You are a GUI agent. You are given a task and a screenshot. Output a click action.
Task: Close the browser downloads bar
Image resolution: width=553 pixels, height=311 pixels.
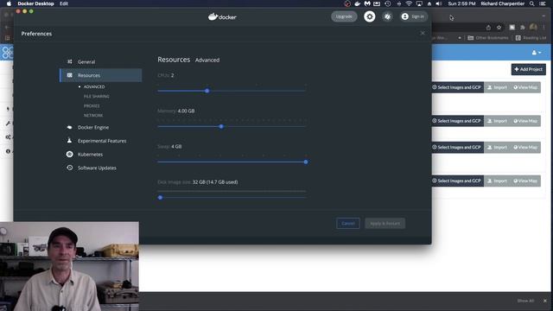click(x=545, y=301)
